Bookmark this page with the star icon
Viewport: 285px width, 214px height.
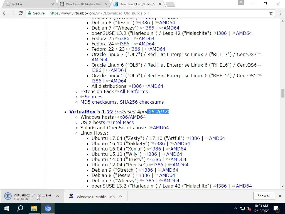click(271, 13)
